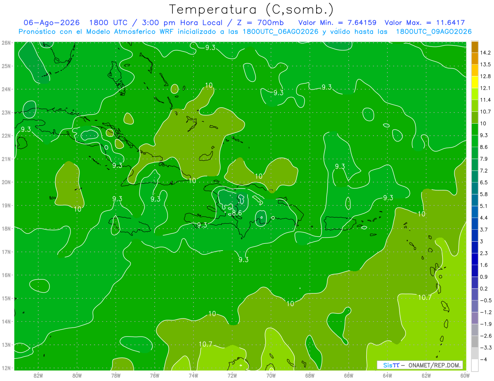Click the color scale label "14.2"
Viewport: 494px width, 381px height.
coord(485,53)
